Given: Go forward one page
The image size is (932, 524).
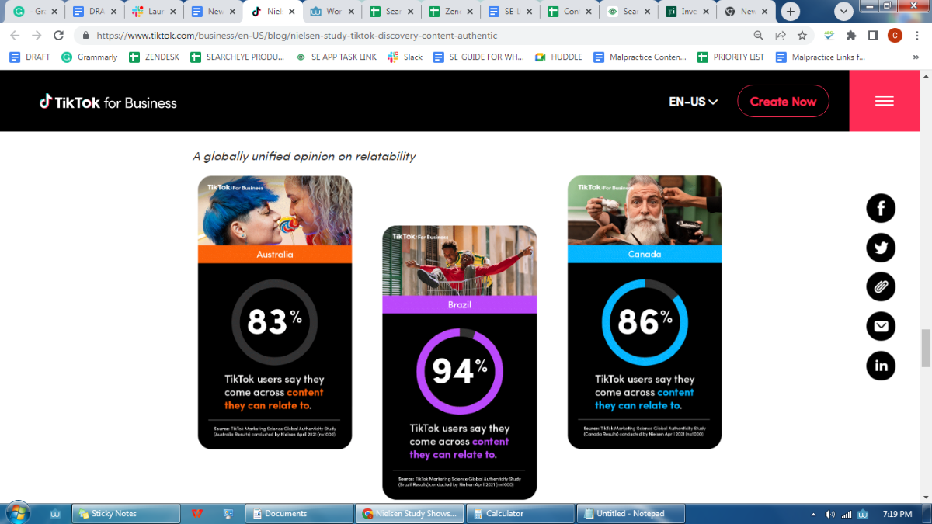Looking at the screenshot, I should (x=37, y=36).
